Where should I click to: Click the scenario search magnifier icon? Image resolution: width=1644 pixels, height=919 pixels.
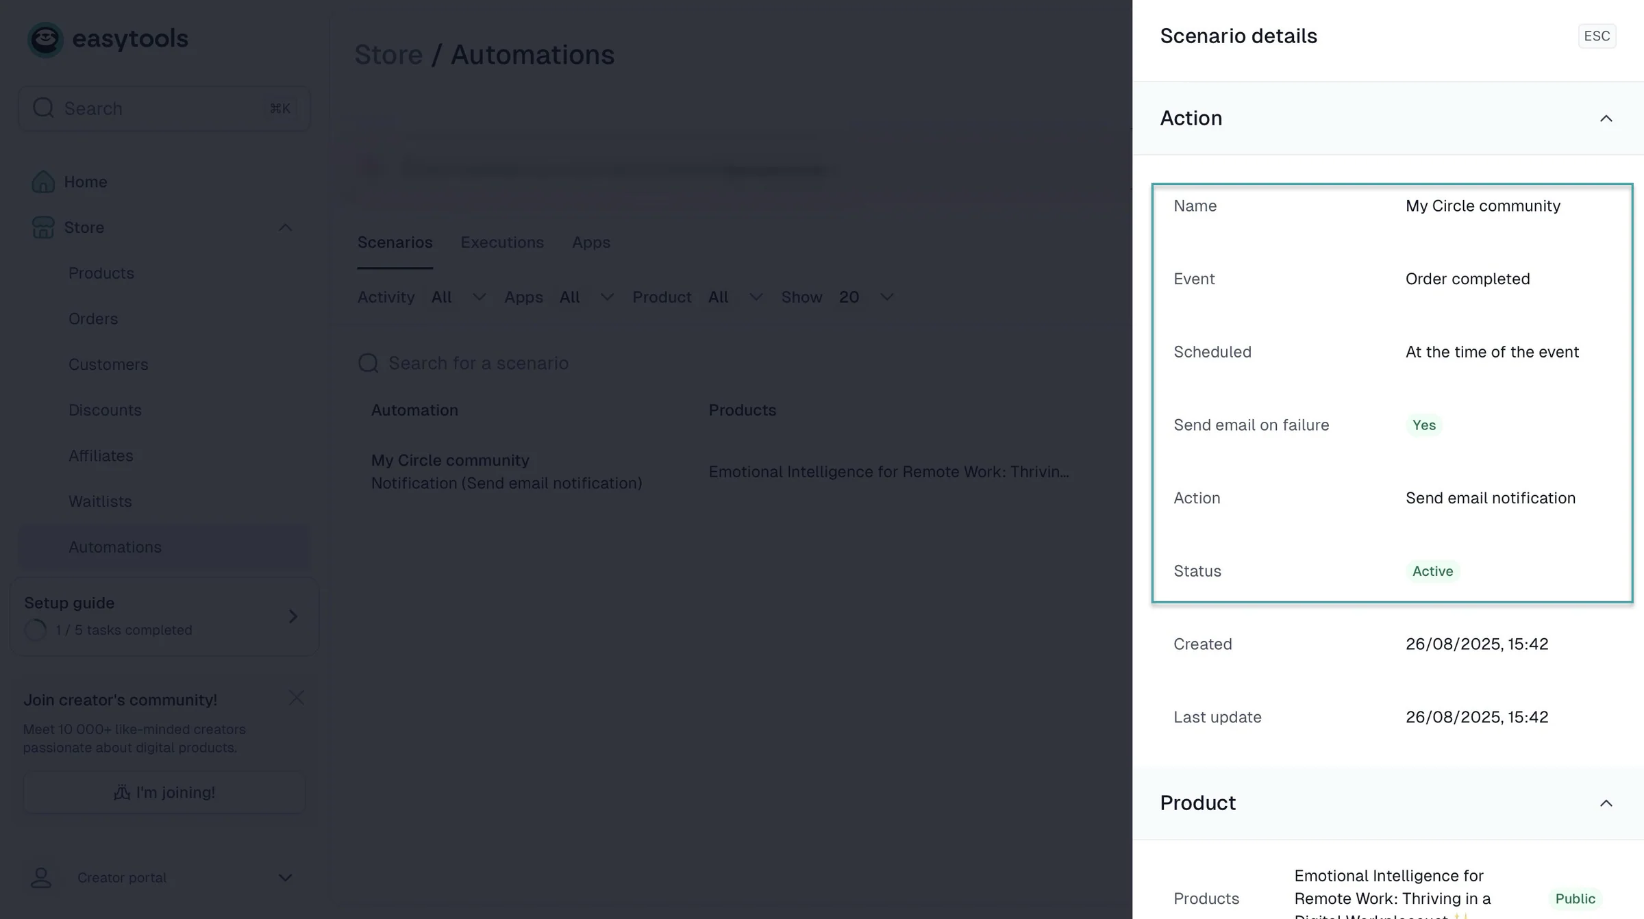[369, 363]
